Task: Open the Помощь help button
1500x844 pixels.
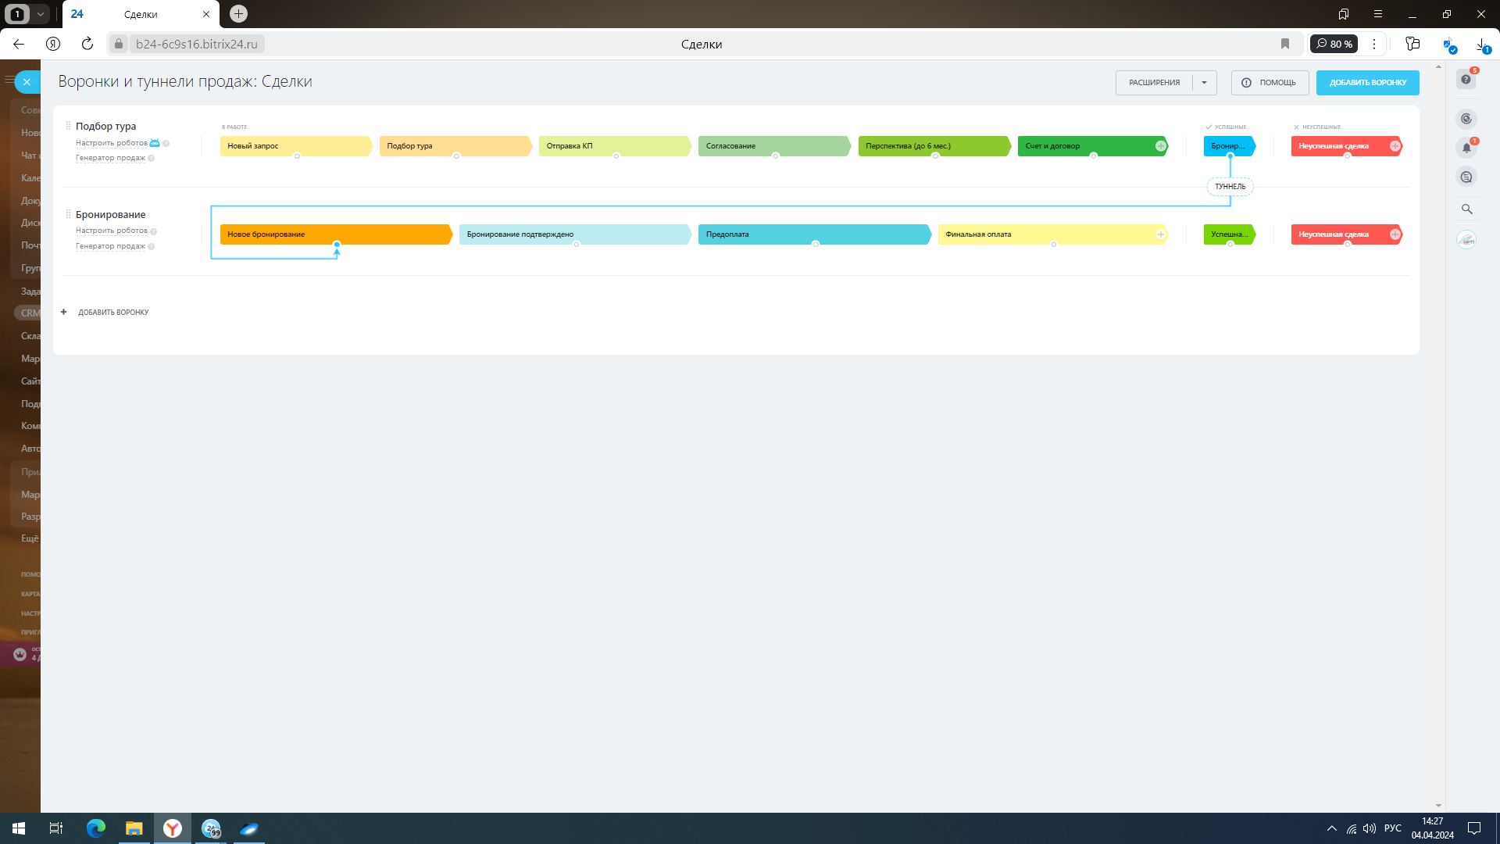Action: click(1270, 83)
